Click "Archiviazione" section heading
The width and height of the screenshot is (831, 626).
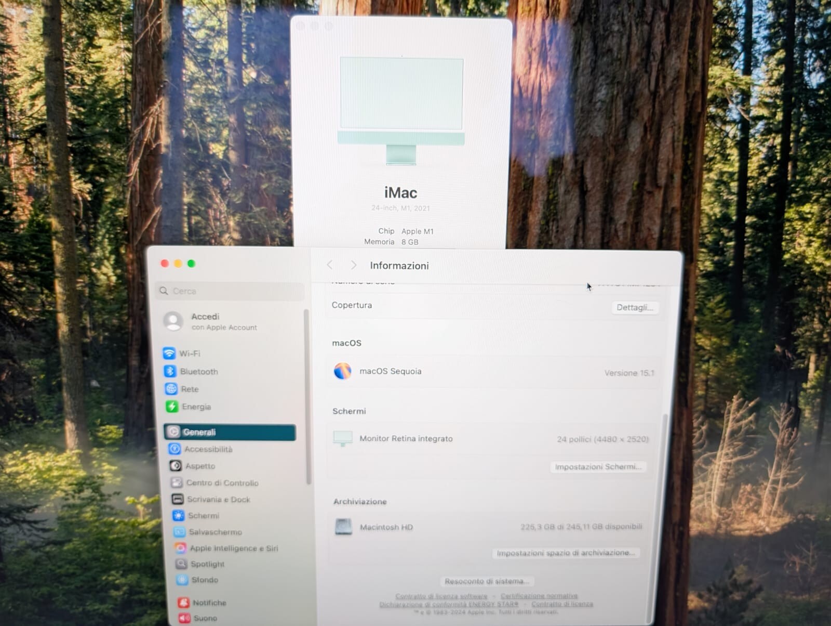(360, 502)
